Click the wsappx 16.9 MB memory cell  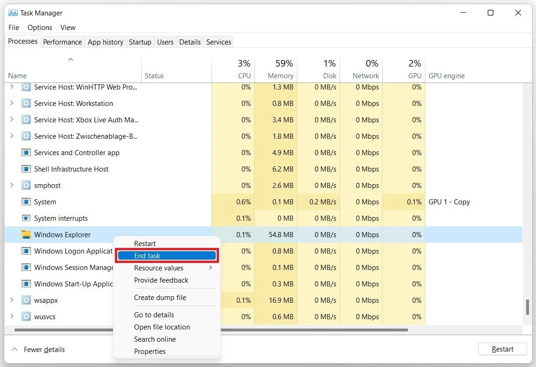(276, 300)
